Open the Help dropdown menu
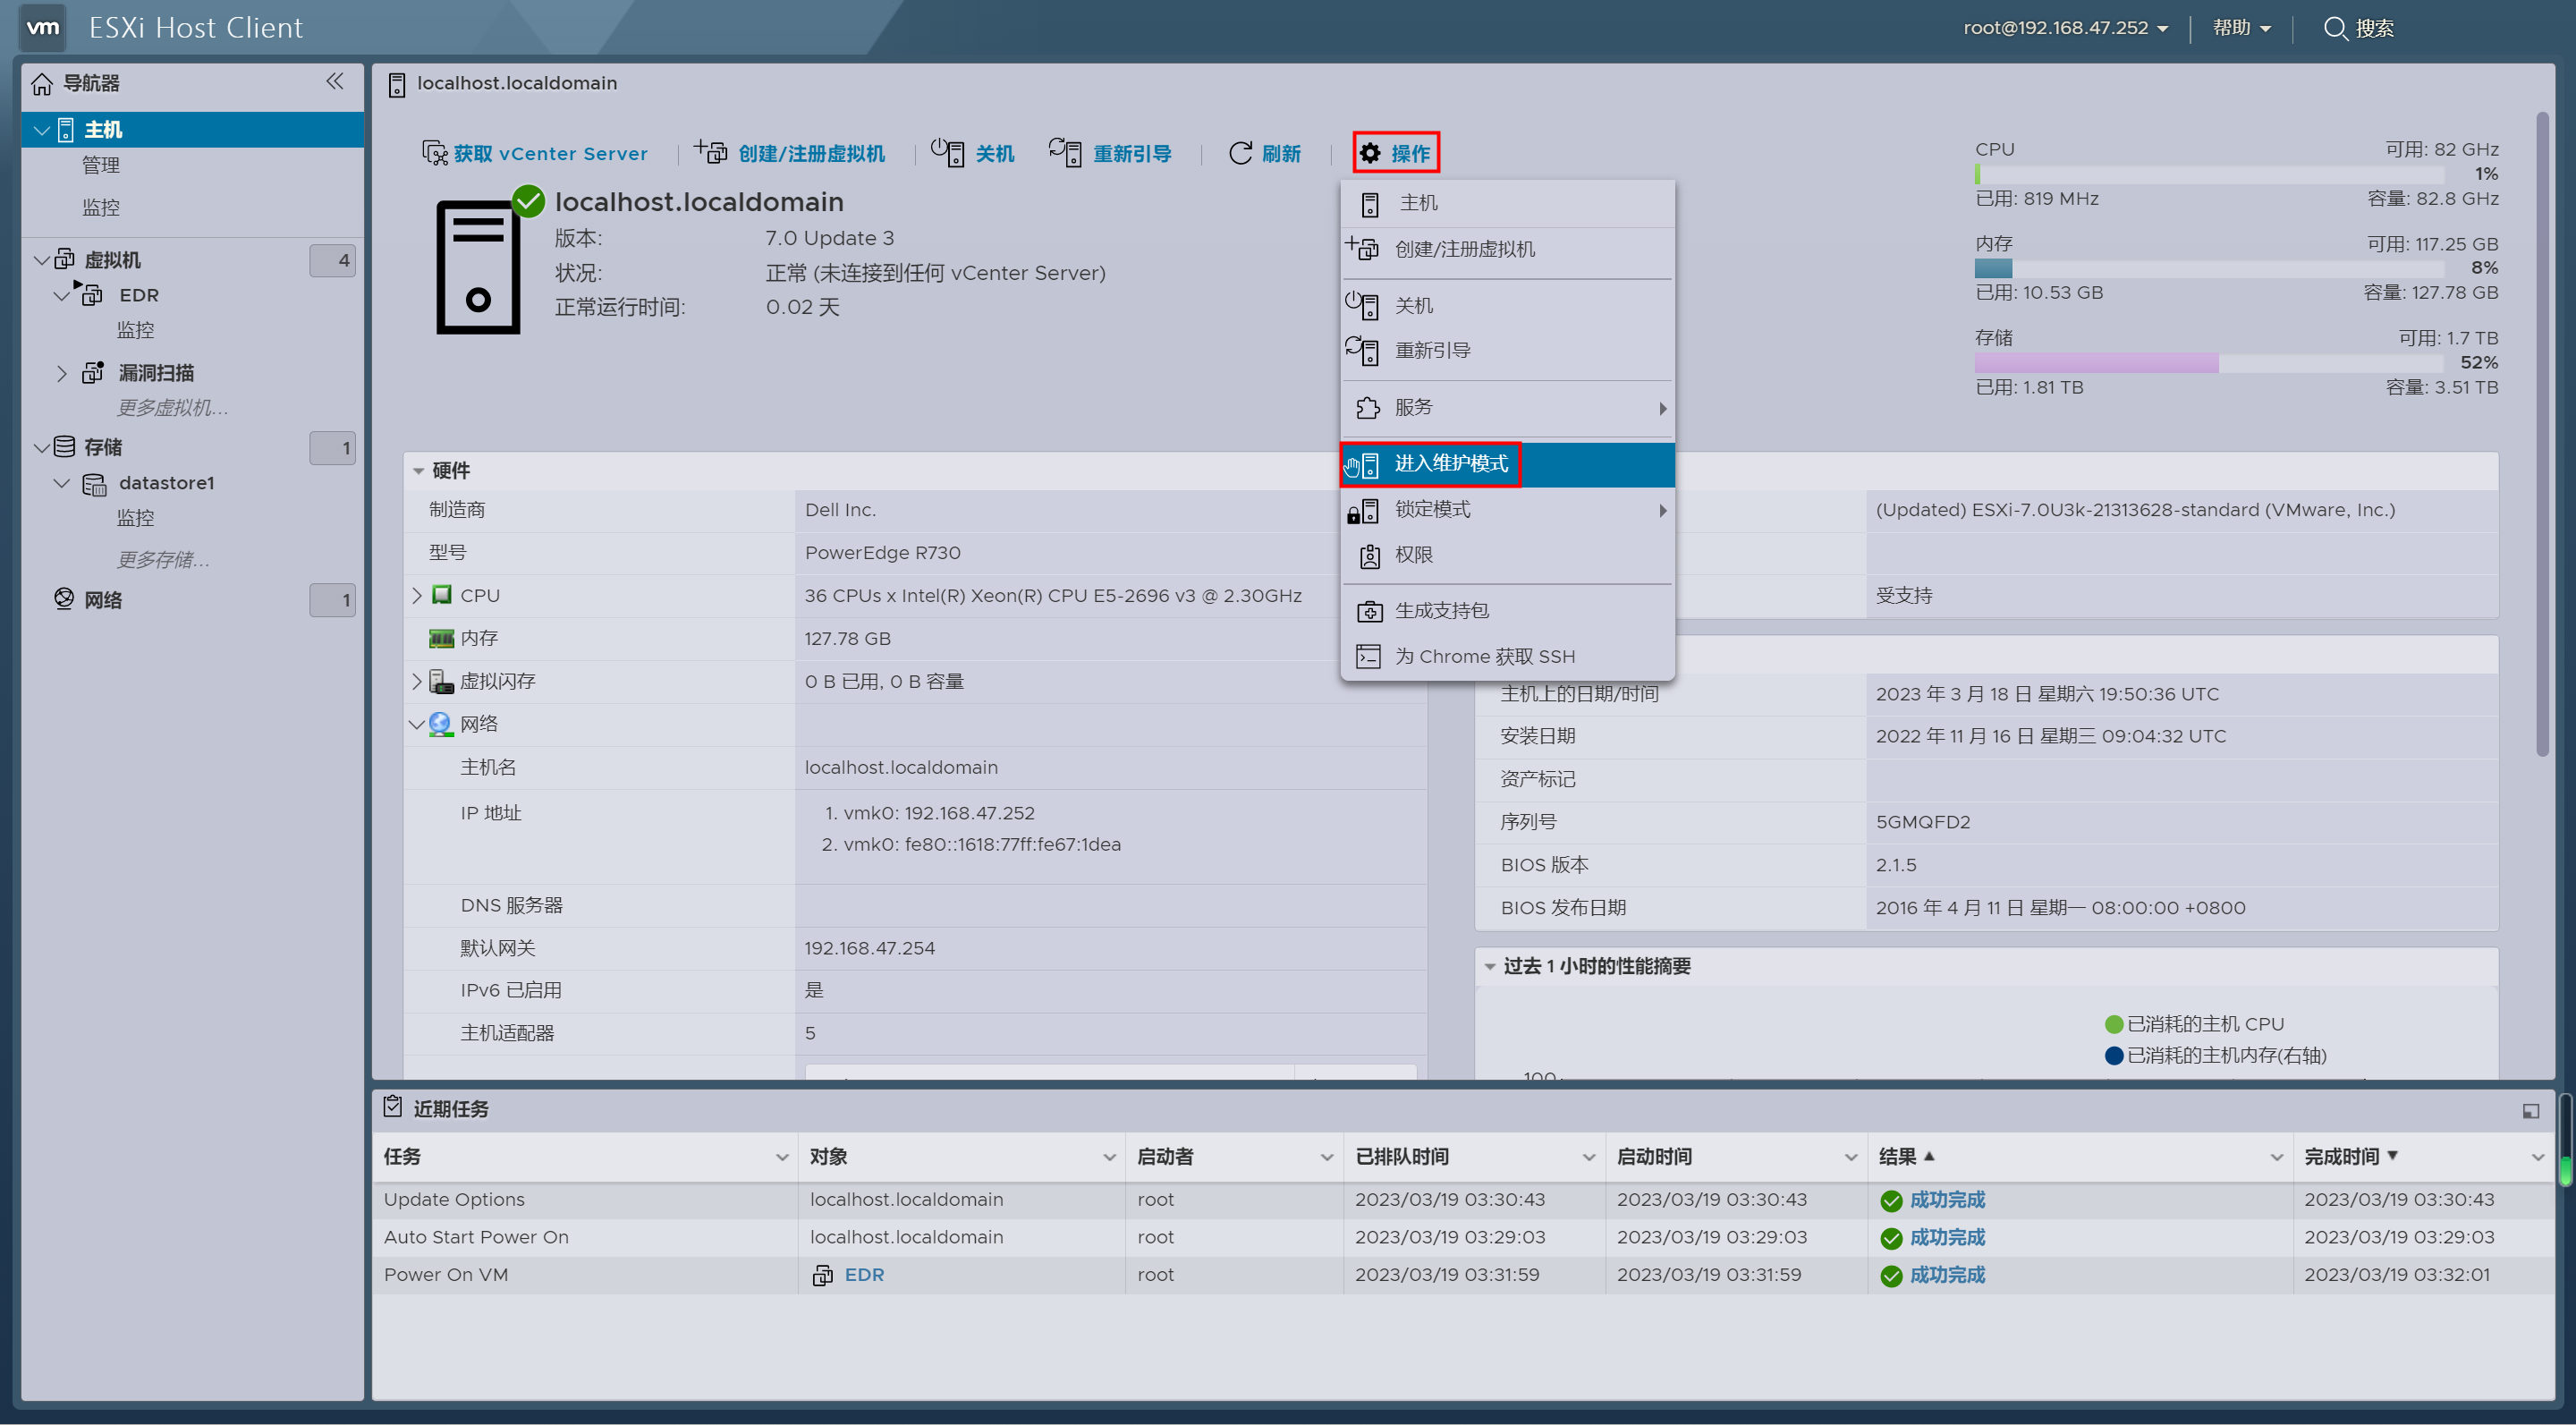2576x1425 pixels. click(2241, 28)
